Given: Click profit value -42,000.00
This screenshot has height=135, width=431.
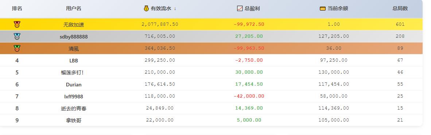Looking at the screenshot, I should coord(249,96).
